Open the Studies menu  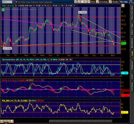(x=114, y=2)
